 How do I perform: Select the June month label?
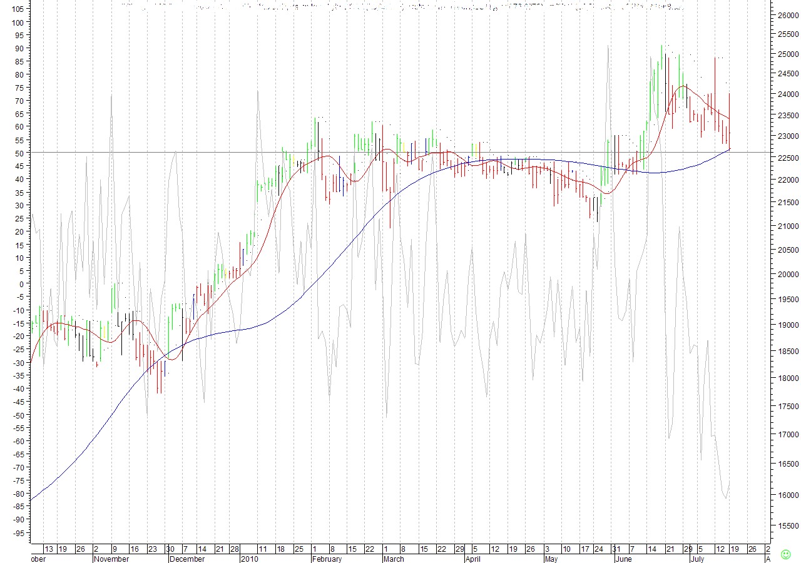pos(624,559)
